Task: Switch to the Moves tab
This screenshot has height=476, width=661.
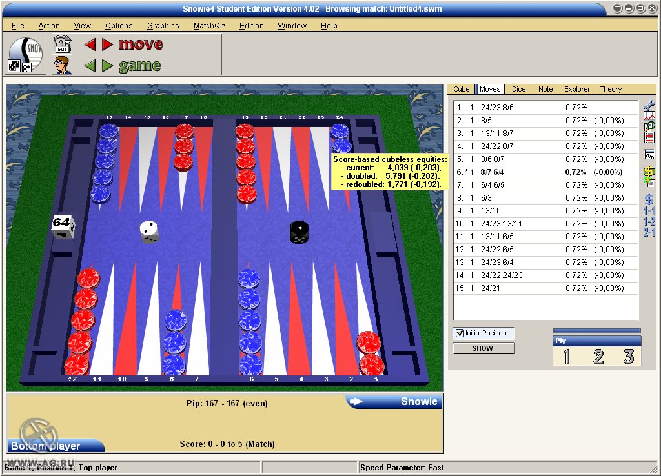Action: [490, 89]
